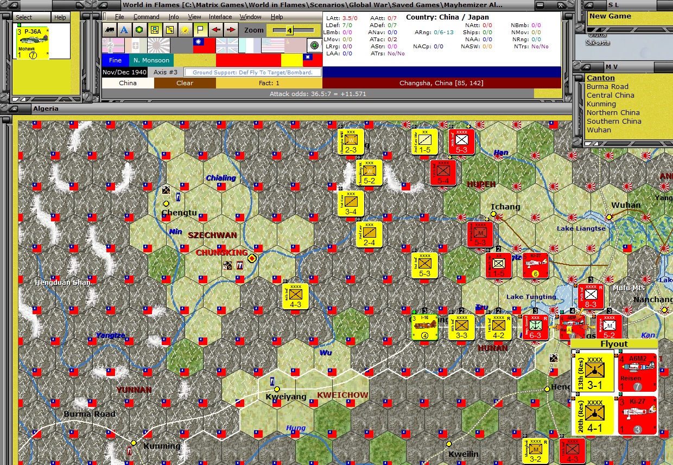Click the New Game entry in the S L panel
The width and height of the screenshot is (673, 465).
point(610,16)
